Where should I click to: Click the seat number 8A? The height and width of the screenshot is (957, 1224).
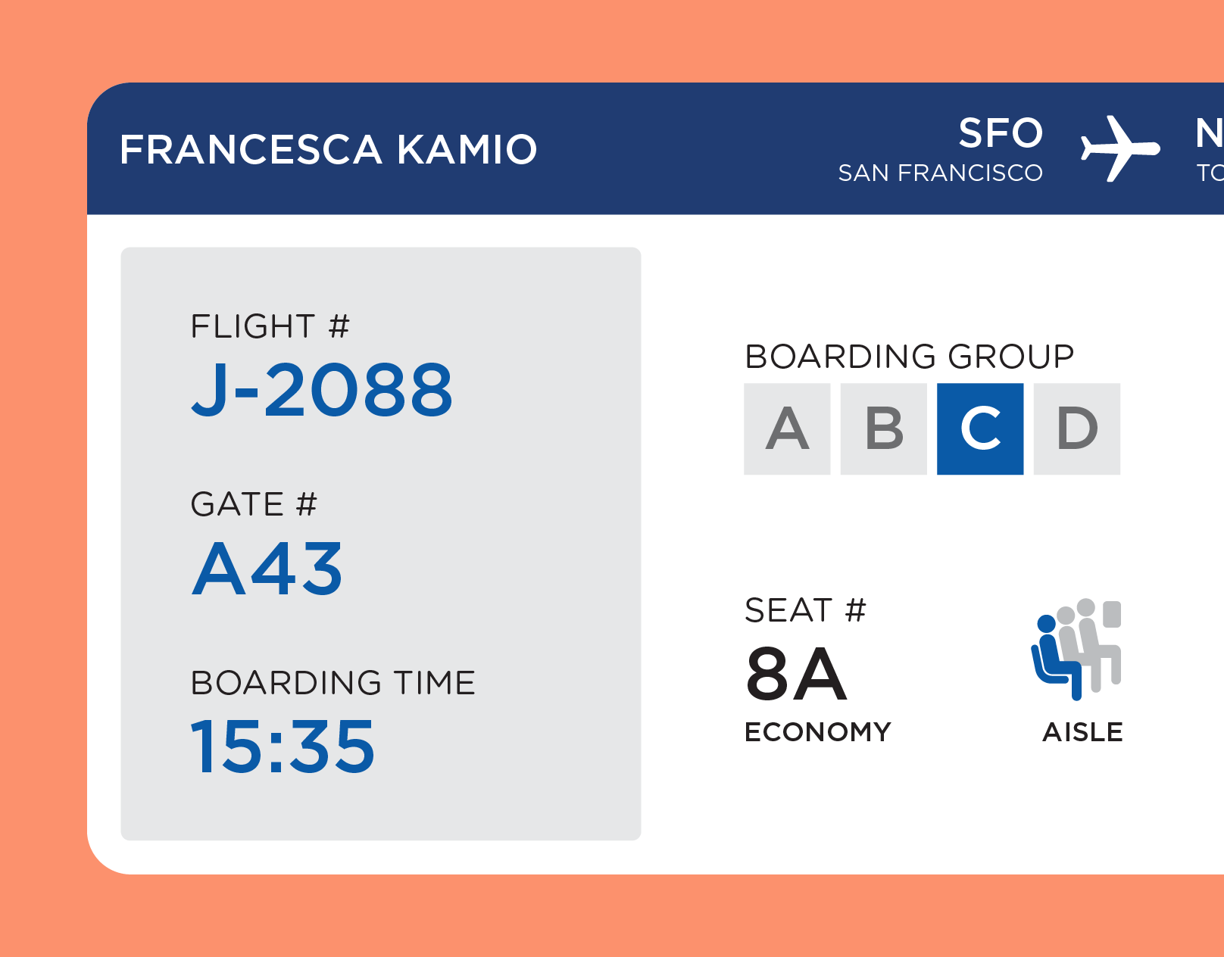click(796, 673)
